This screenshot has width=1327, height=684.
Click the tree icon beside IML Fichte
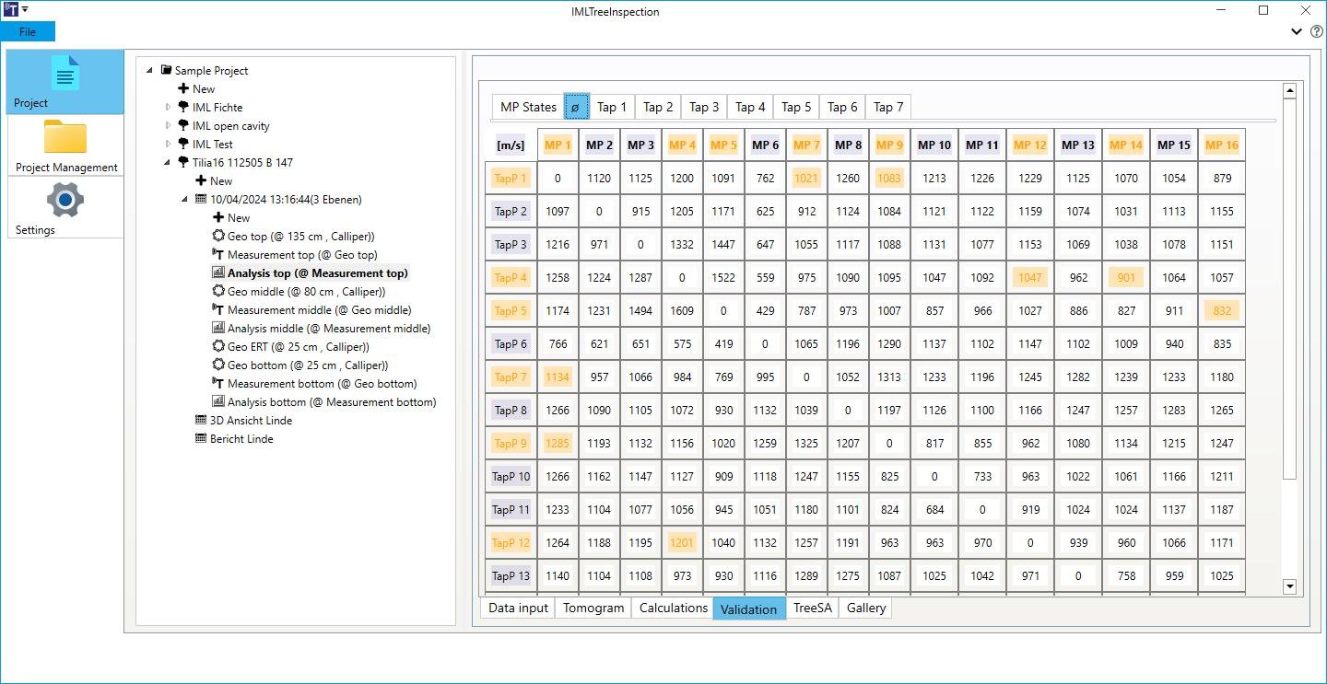click(183, 108)
